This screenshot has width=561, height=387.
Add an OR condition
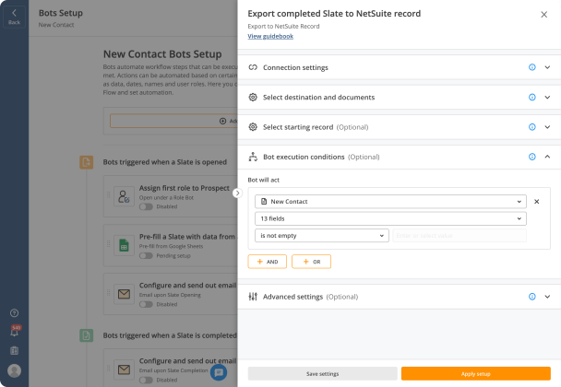(311, 262)
